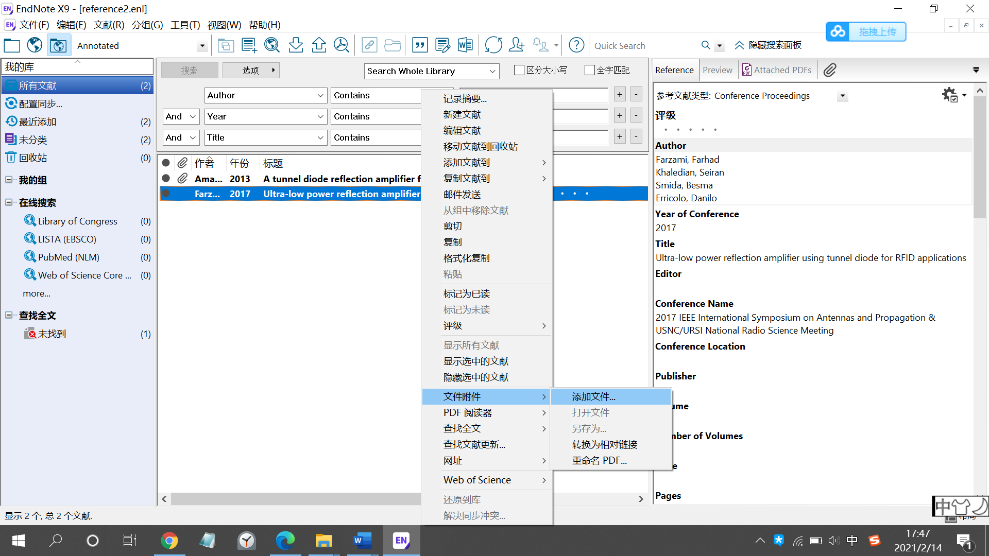Click the Quick Search input field
Image resolution: width=989 pixels, height=556 pixels.
(x=644, y=46)
